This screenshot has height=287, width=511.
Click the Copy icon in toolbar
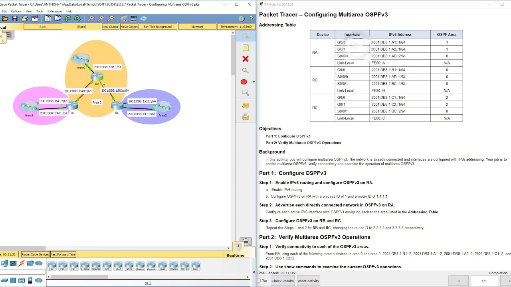pos(48,19)
